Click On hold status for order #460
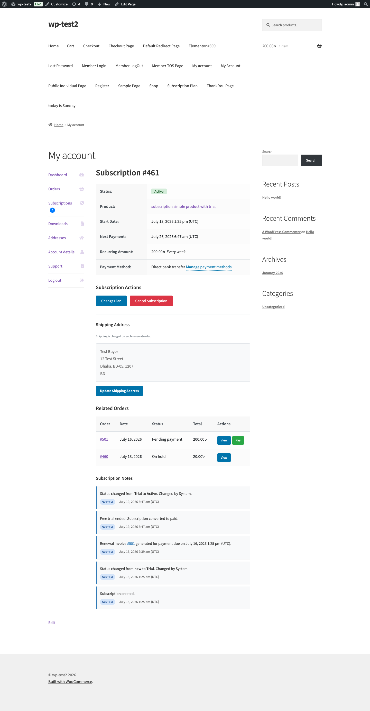 click(159, 457)
